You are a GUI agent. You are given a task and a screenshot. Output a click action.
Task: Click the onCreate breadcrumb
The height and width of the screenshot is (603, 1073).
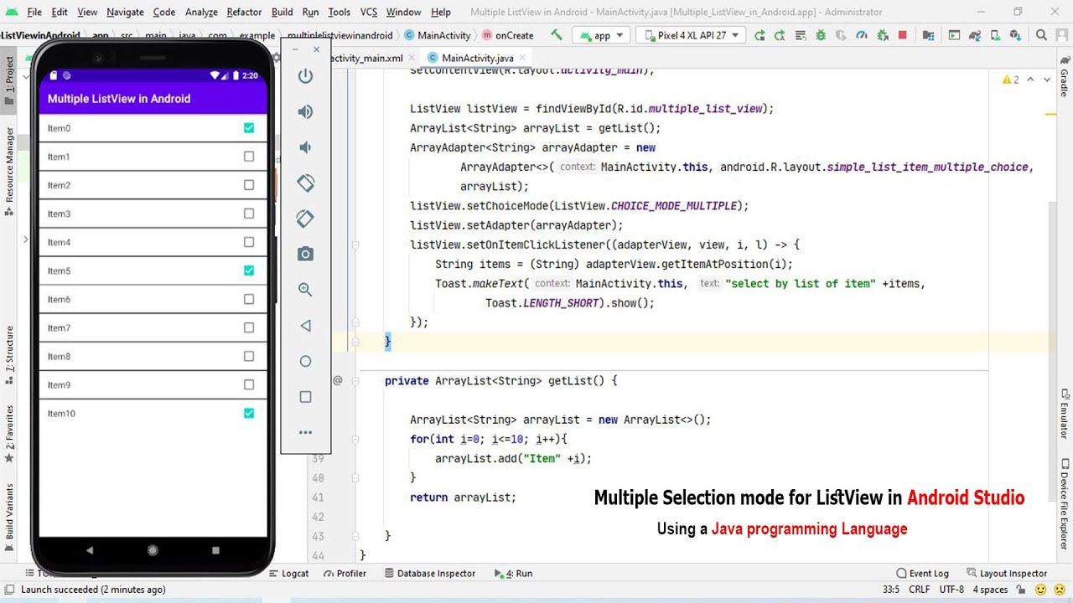[x=508, y=35]
